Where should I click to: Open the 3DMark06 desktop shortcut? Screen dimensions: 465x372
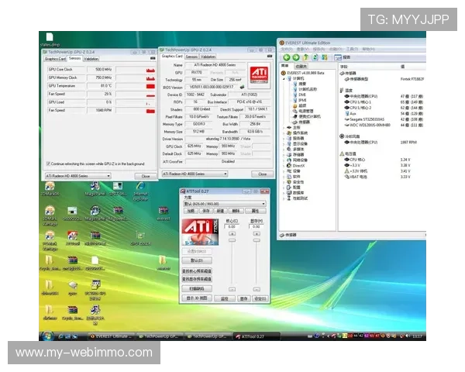(50, 188)
